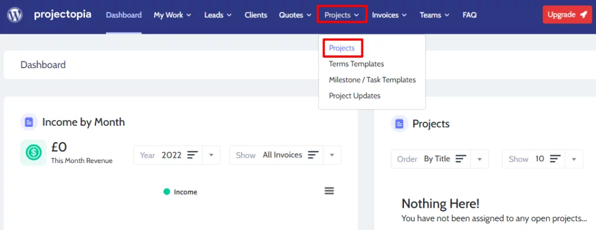The height and width of the screenshot is (230, 596).
Task: Open the FAQ page
Action: tap(470, 15)
